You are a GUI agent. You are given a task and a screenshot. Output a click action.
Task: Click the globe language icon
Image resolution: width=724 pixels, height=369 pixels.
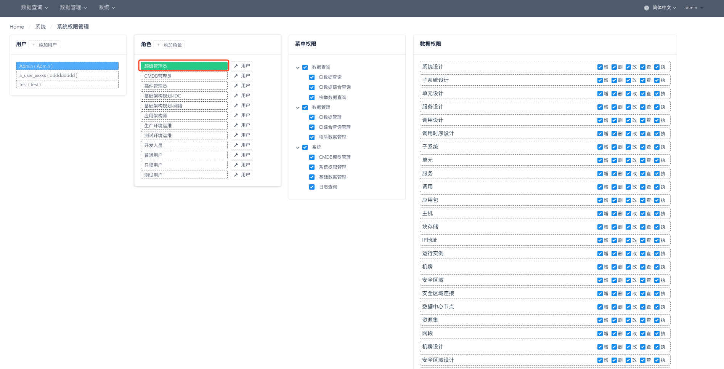pyautogui.click(x=646, y=8)
